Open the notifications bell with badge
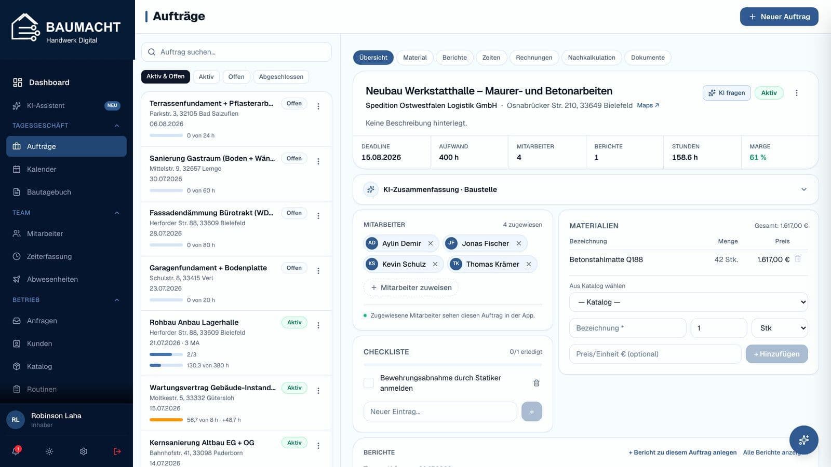The height and width of the screenshot is (467, 831). (16, 451)
